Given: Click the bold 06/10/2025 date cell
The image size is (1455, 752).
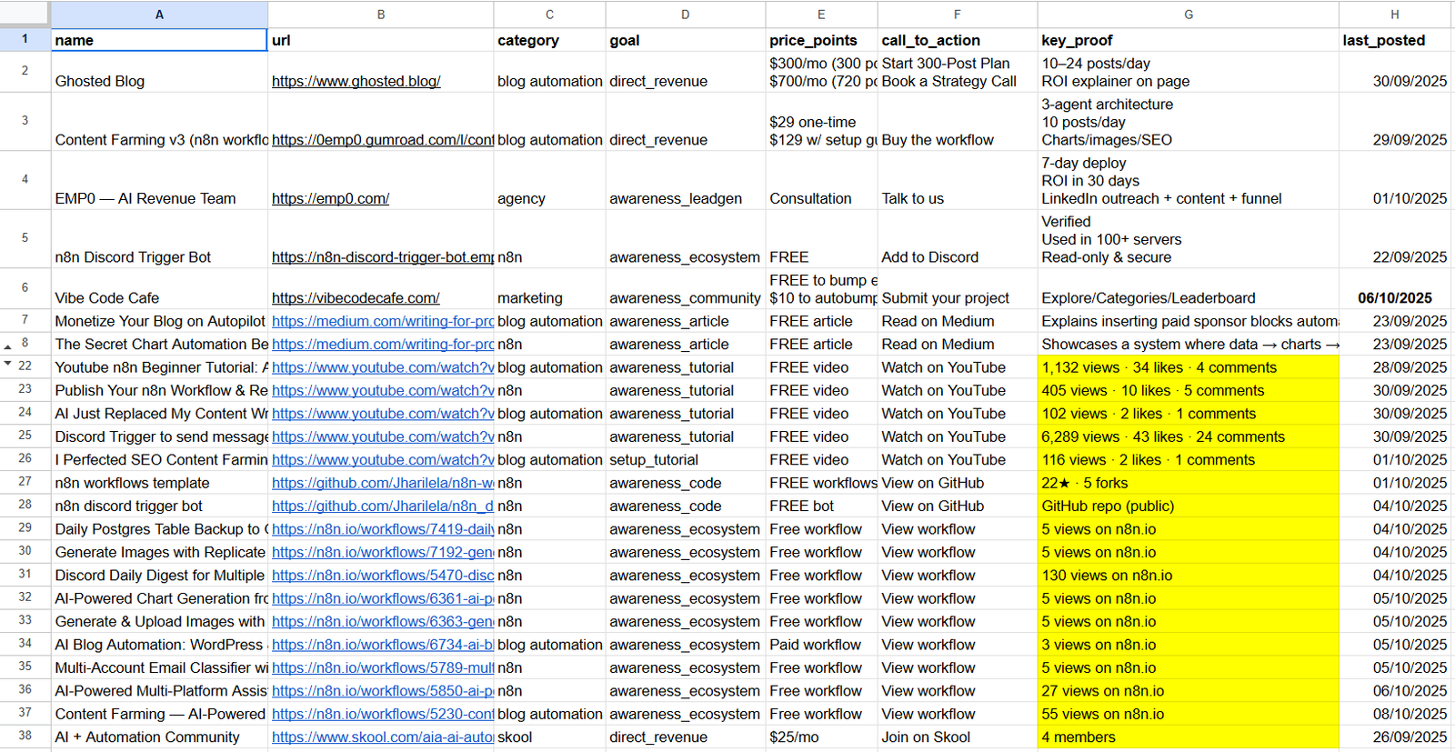Looking at the screenshot, I should 1394,297.
